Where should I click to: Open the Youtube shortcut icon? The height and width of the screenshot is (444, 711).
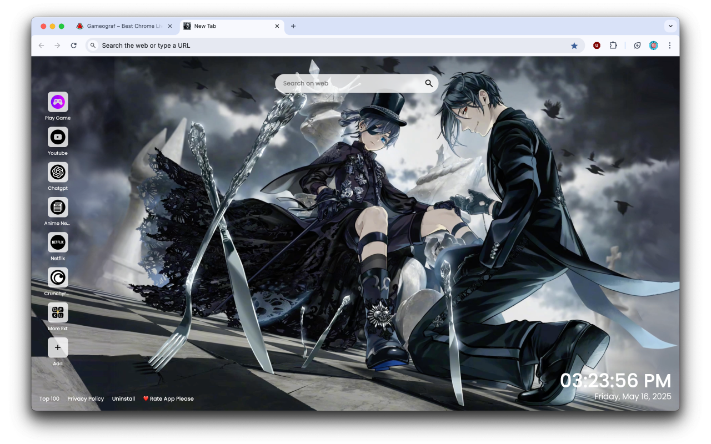click(x=58, y=137)
